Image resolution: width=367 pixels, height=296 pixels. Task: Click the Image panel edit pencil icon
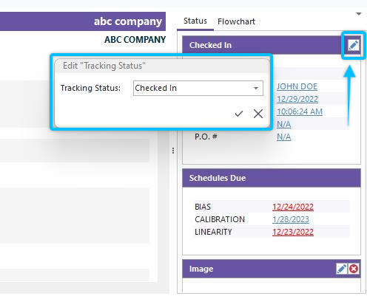342,269
